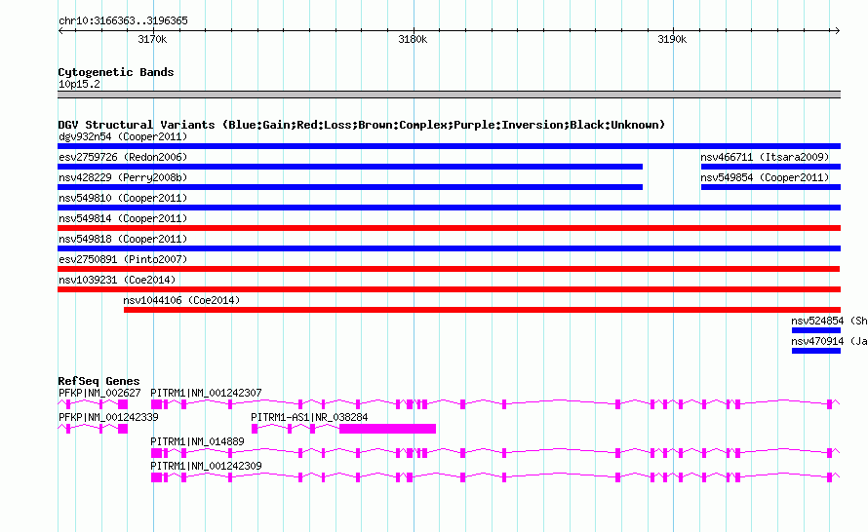Select the 10p15.2 band label
The height and width of the screenshot is (532, 868).
79,84
